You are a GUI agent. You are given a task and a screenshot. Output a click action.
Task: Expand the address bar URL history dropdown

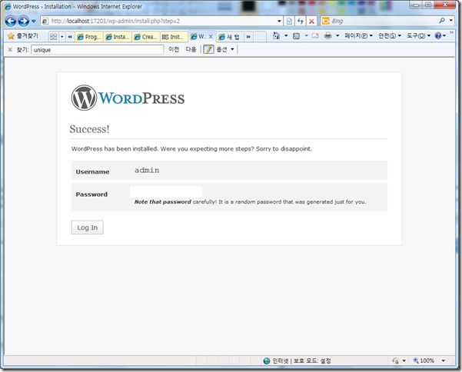pyautogui.click(x=279, y=21)
